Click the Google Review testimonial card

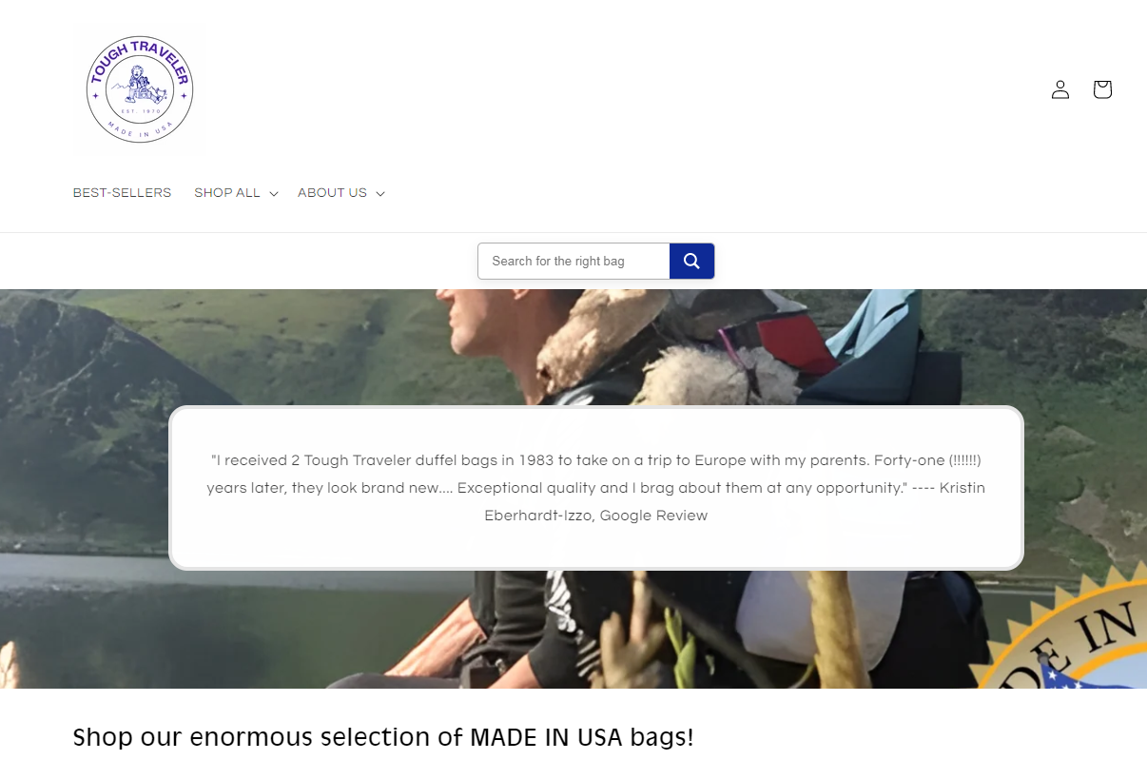pyautogui.click(x=596, y=488)
